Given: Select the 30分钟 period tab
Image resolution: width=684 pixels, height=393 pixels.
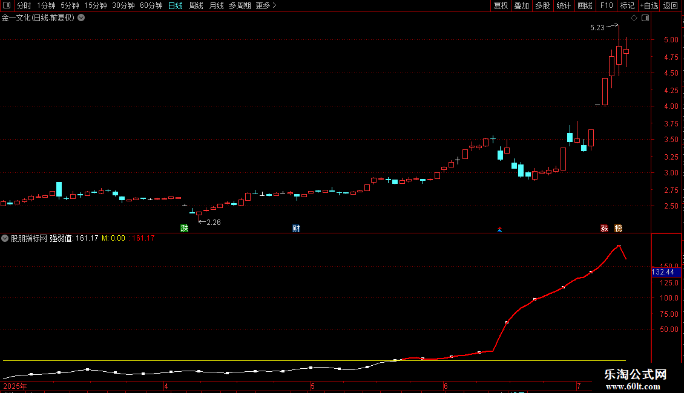Looking at the screenshot, I should coord(123,5).
